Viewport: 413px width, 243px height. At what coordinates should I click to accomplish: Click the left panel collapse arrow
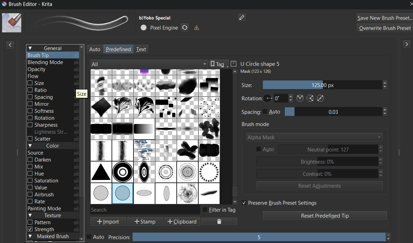pos(10,45)
